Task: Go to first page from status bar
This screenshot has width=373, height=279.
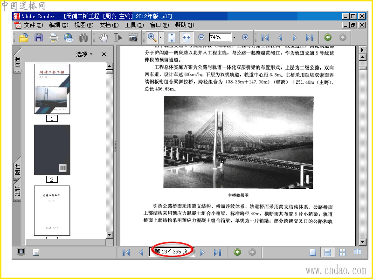Action: point(126,252)
